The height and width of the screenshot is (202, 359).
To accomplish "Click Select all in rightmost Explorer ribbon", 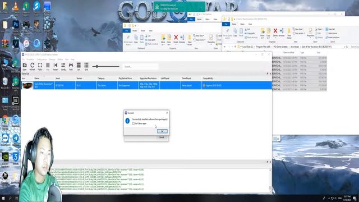I will 330,29.
